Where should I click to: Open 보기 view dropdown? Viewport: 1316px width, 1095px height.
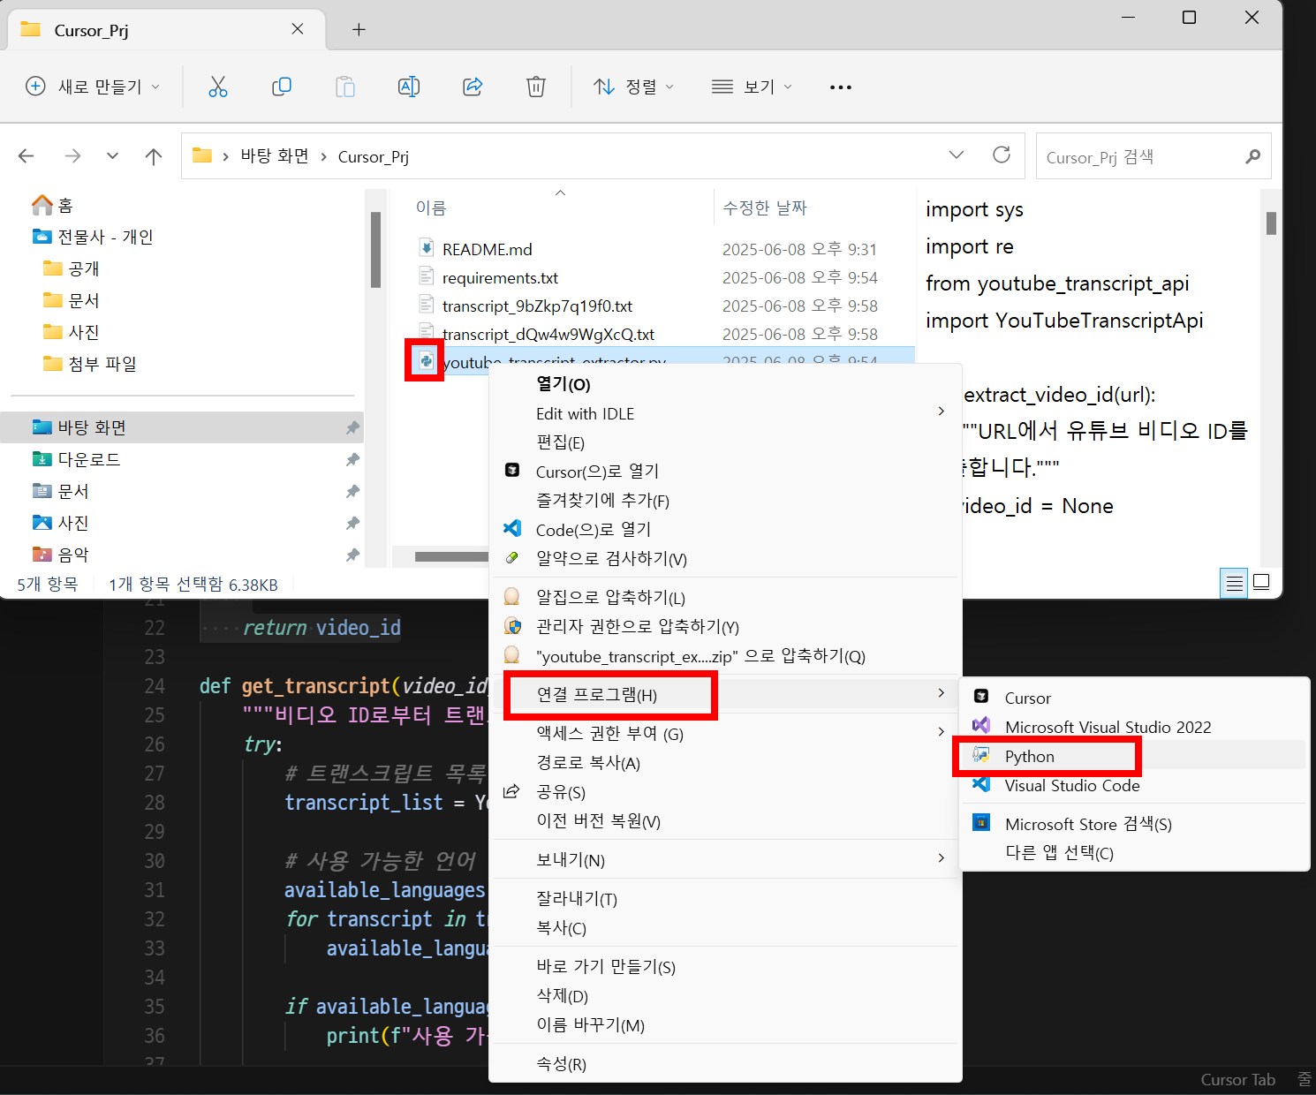[x=752, y=87]
